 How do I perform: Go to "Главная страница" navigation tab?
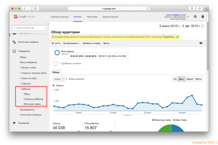(60, 17)
